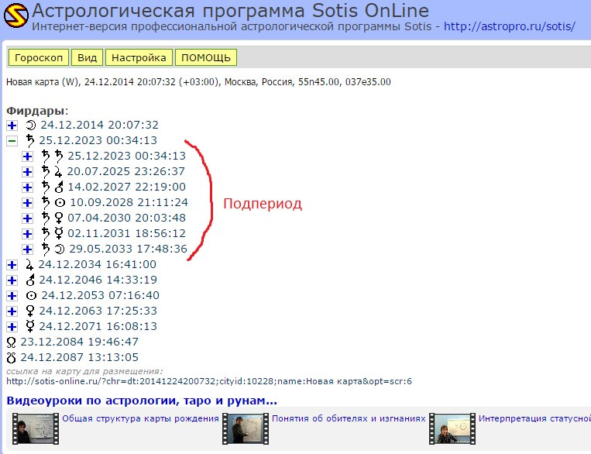Open the Вид menu
The height and width of the screenshot is (454, 591).
pyautogui.click(x=87, y=57)
